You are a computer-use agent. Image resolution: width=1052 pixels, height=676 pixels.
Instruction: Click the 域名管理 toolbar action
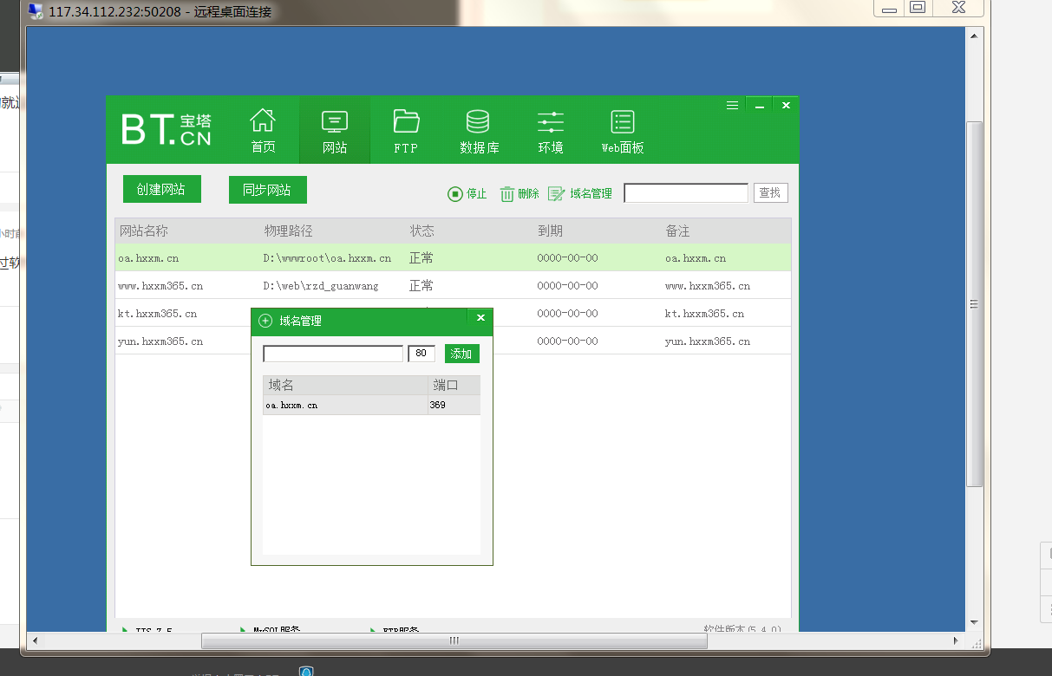pos(580,194)
